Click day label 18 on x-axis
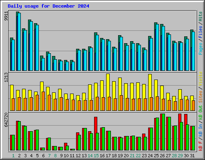 (114, 156)
